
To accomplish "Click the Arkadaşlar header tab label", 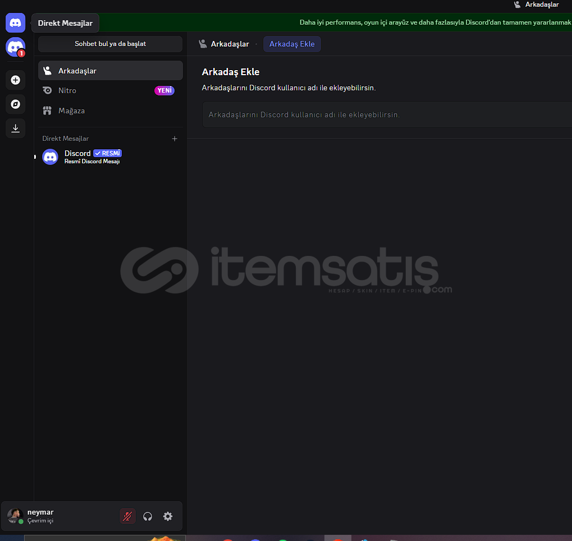I will 230,44.
